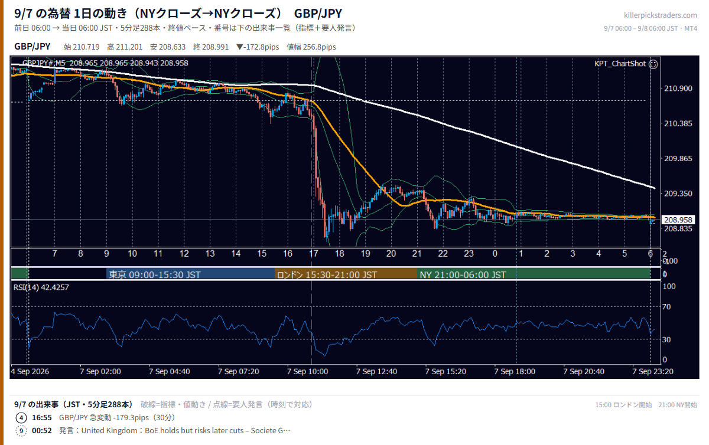Click the 21:00 NY開始 note
This screenshot has width=709, height=445.
coord(678,405)
